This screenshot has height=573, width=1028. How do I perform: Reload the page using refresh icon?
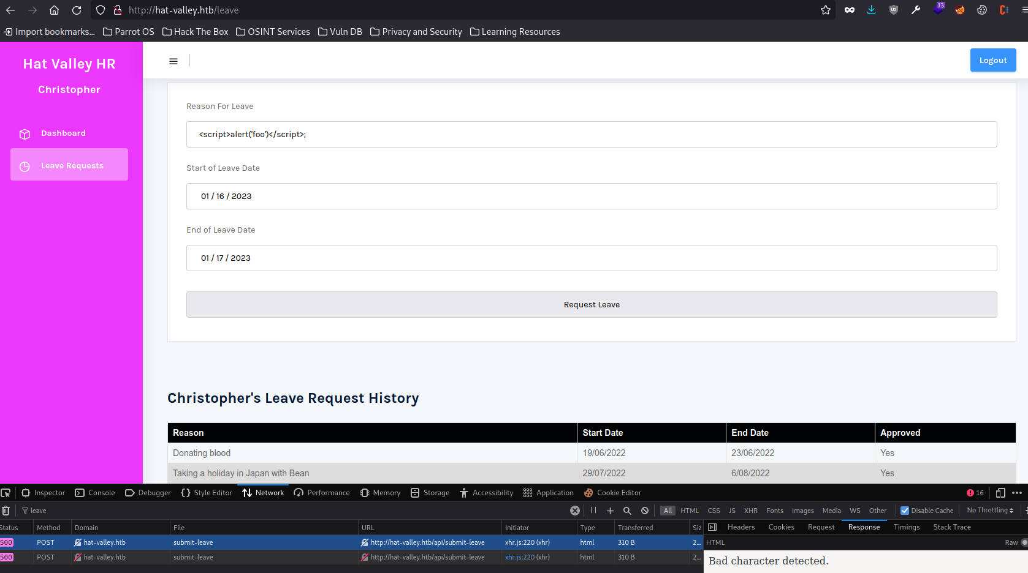(77, 10)
